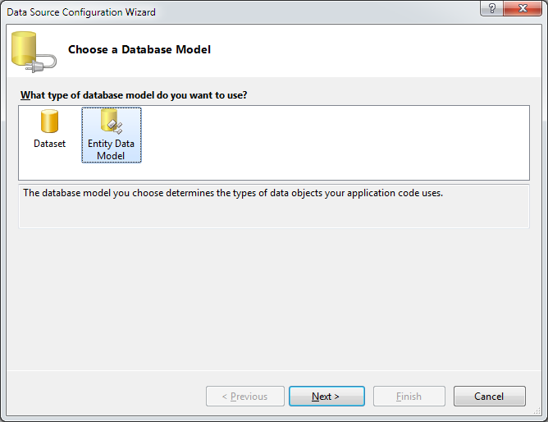Click the "Data Source Configuration Wizard" title text
The image size is (548, 422).
pyautogui.click(x=81, y=12)
